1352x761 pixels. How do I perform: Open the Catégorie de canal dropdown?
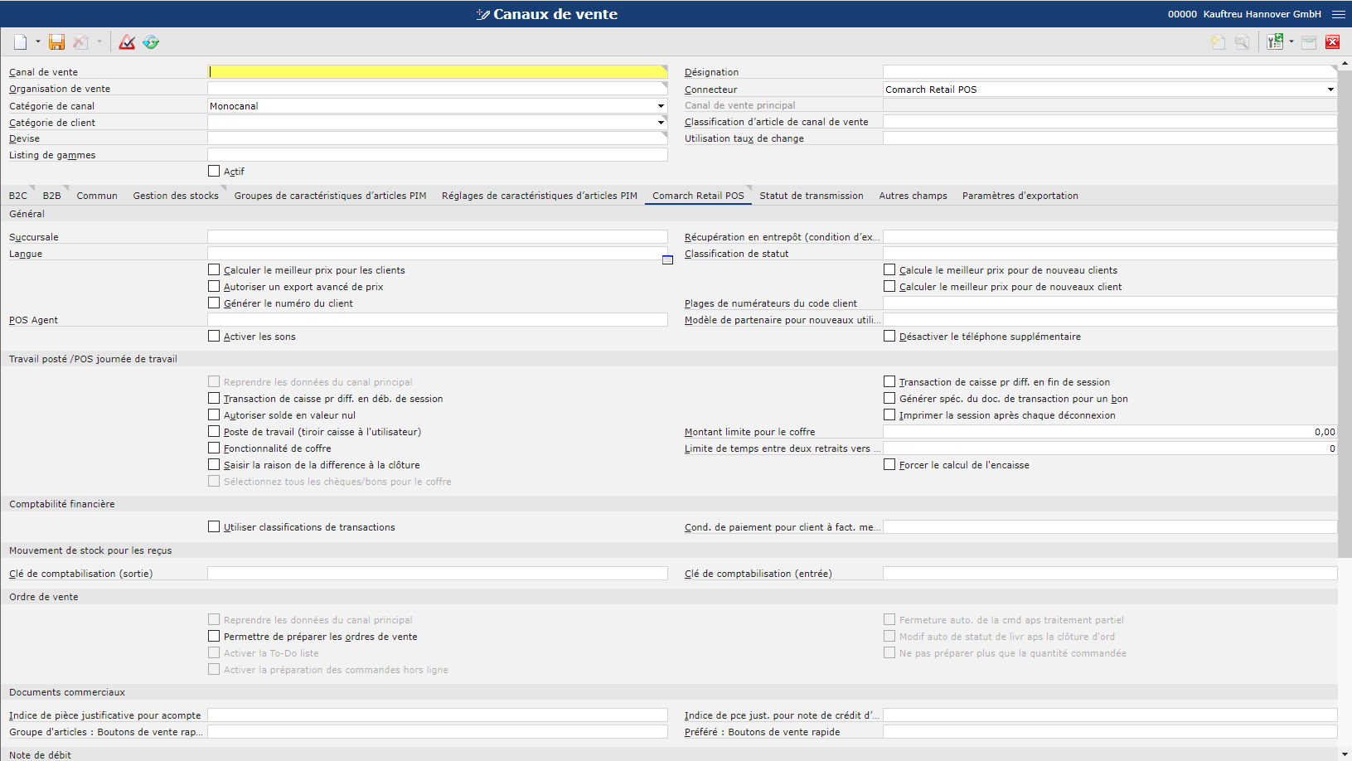(661, 106)
